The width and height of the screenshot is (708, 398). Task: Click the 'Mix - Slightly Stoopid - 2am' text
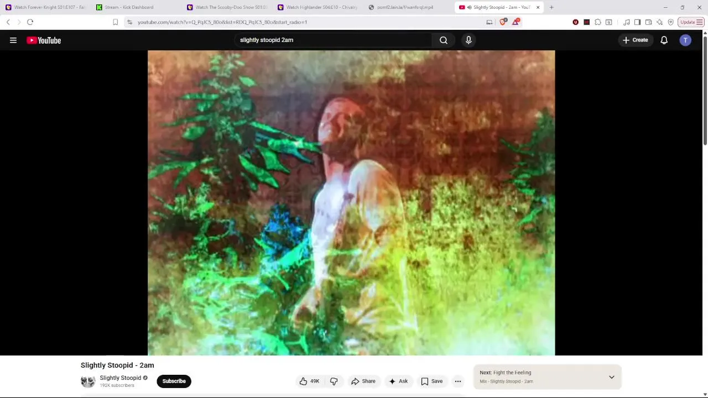tap(506, 381)
